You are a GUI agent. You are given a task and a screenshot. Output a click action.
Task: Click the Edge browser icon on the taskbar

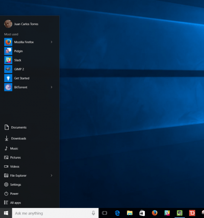click(x=117, y=213)
